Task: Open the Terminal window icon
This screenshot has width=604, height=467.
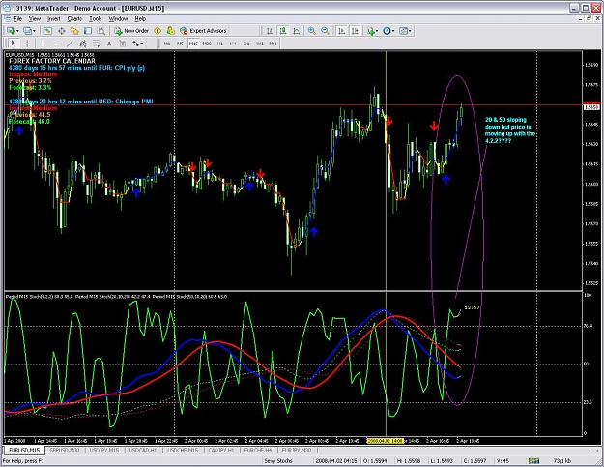Action: tap(88, 31)
